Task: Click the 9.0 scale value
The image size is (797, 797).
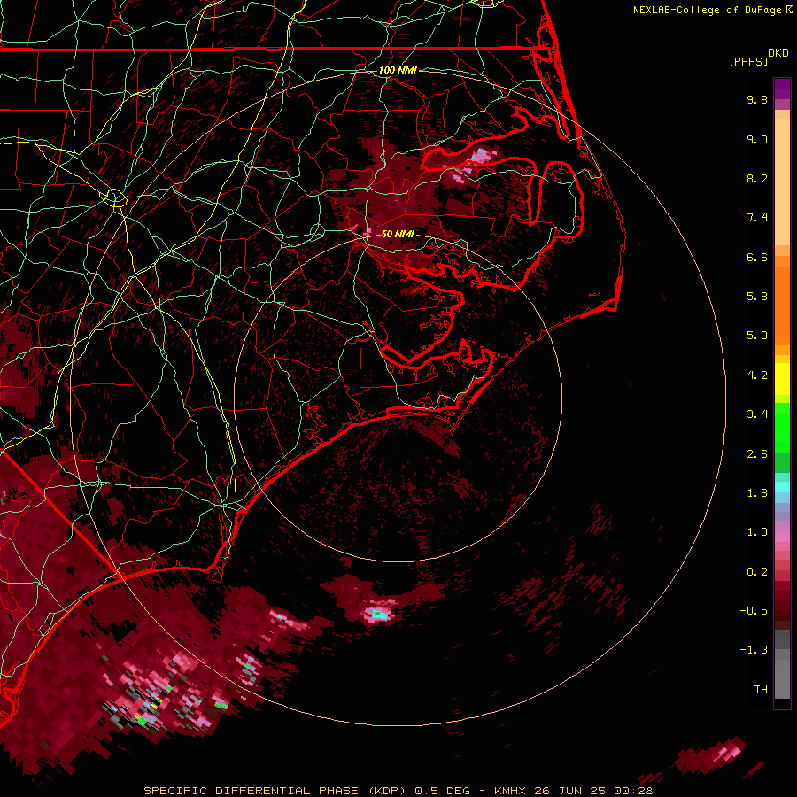Action: point(757,139)
